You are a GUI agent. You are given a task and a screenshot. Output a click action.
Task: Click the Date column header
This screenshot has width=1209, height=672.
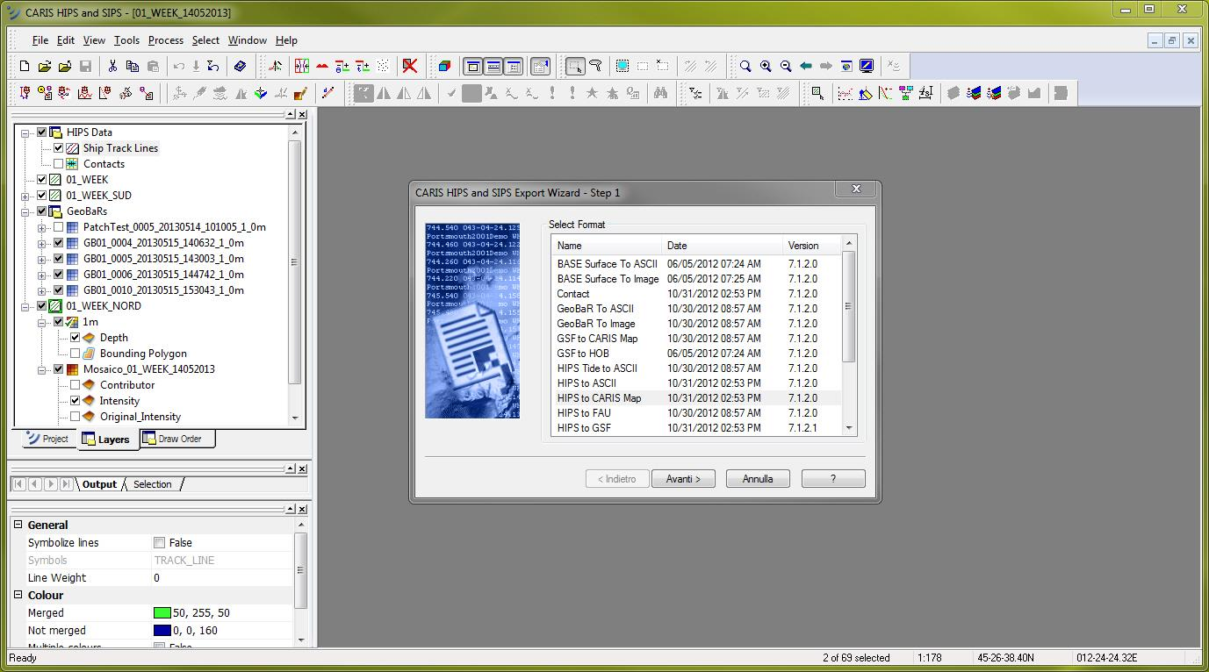coord(723,246)
